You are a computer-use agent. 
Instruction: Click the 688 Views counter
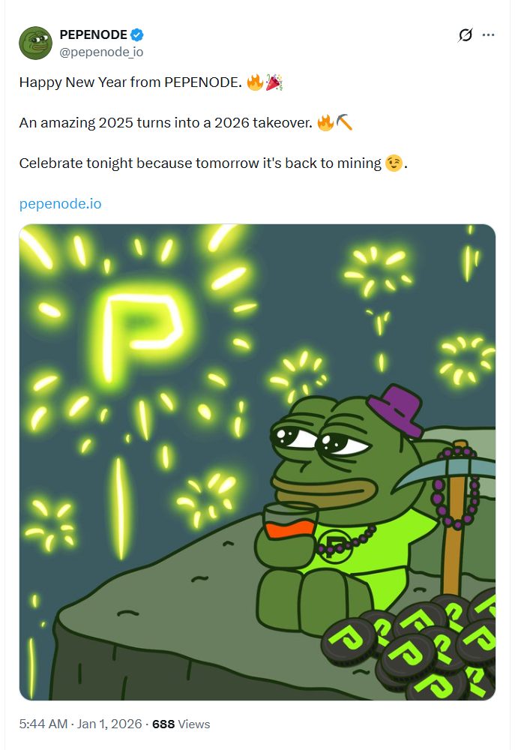[x=181, y=724]
